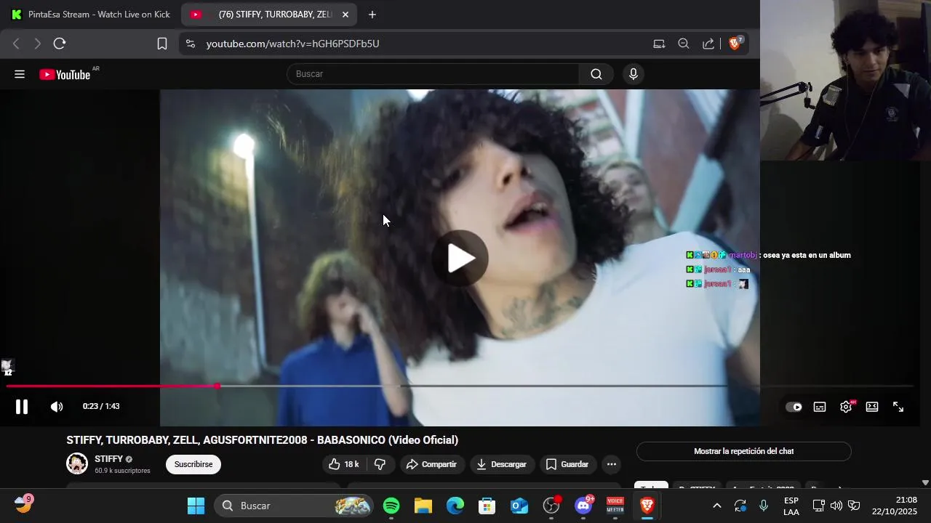Open the zoom magnifier in address bar
931x523 pixels.
684,44
